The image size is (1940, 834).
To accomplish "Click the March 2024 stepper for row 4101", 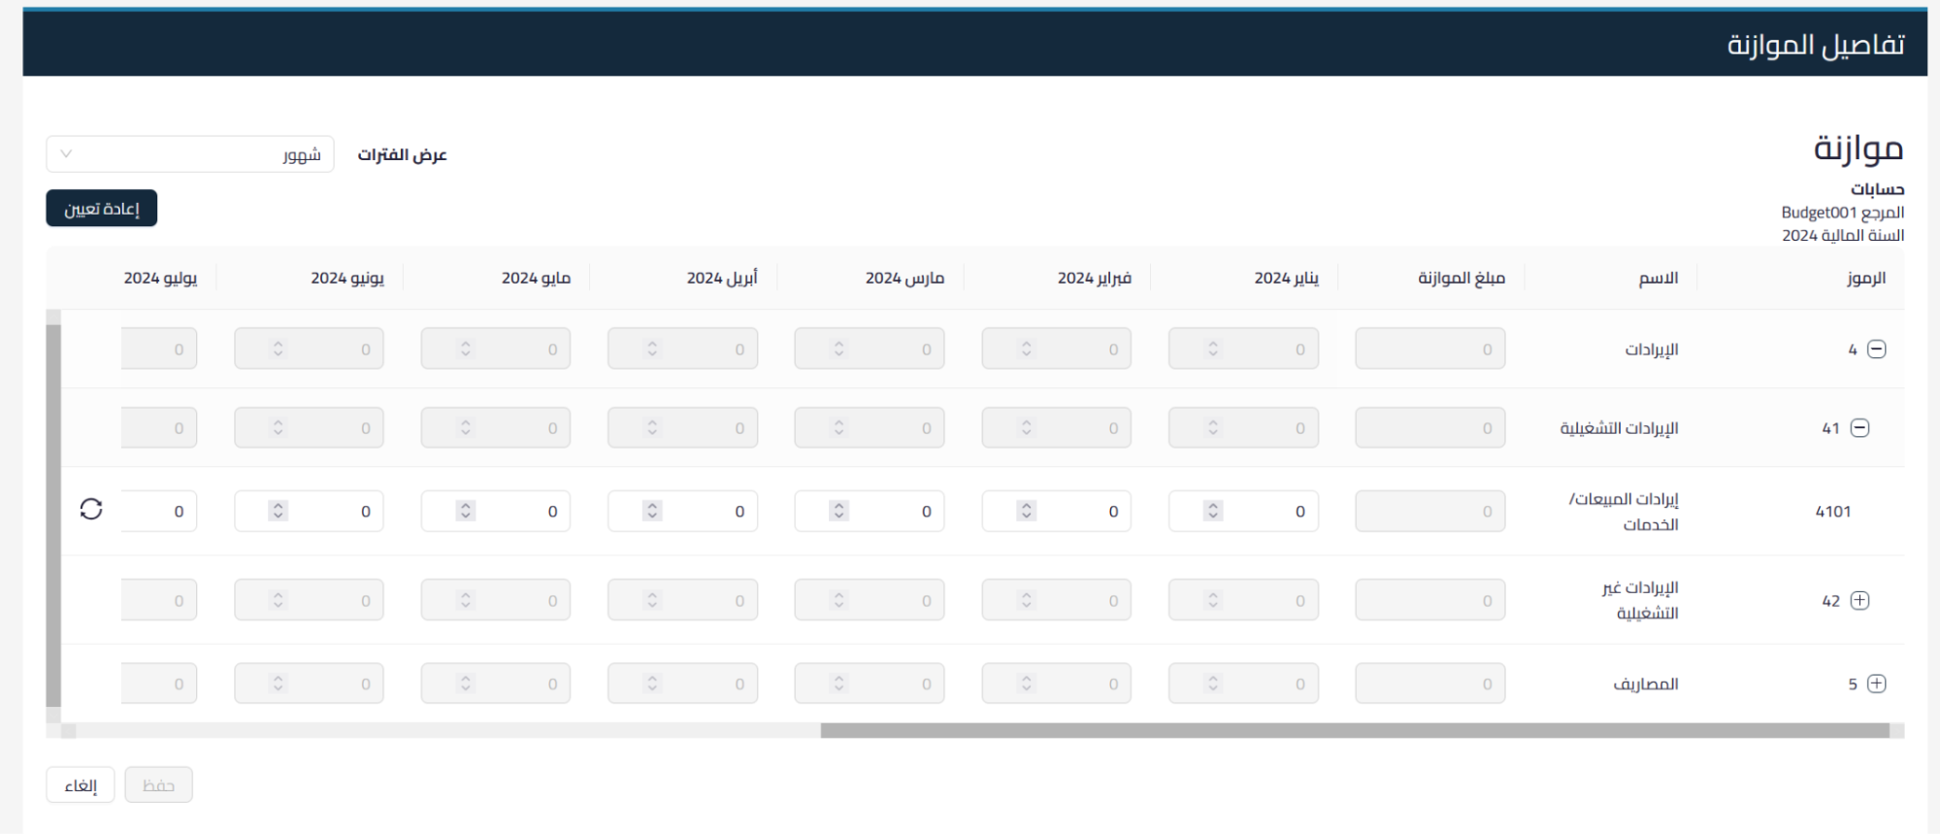I will tap(839, 511).
